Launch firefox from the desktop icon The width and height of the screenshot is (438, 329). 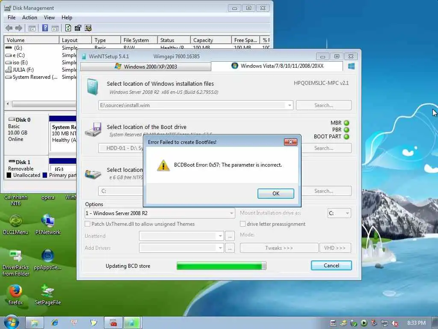[x=16, y=295]
